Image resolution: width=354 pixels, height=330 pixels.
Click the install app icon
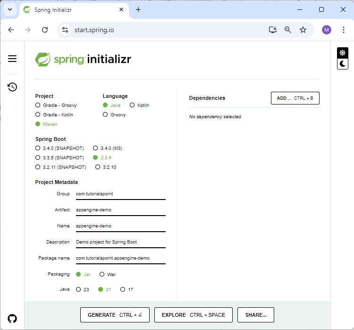tap(273, 30)
